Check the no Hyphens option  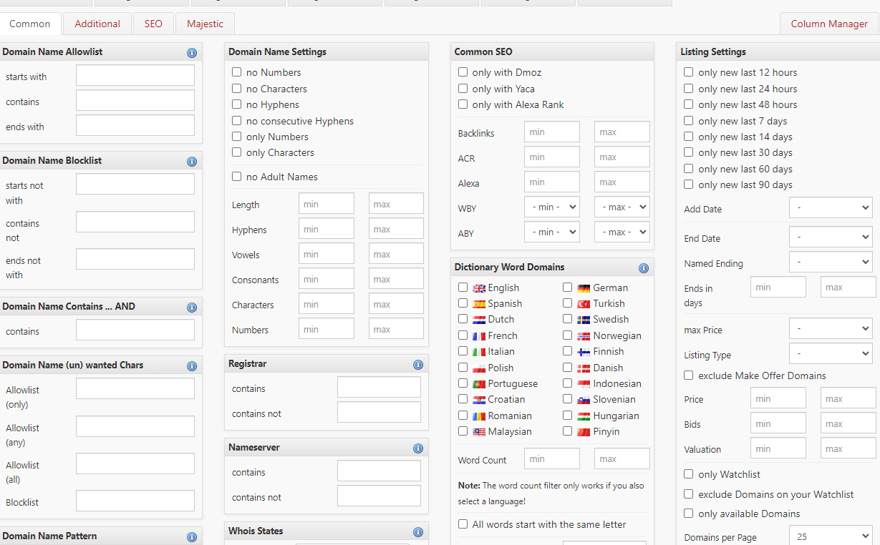pos(237,104)
